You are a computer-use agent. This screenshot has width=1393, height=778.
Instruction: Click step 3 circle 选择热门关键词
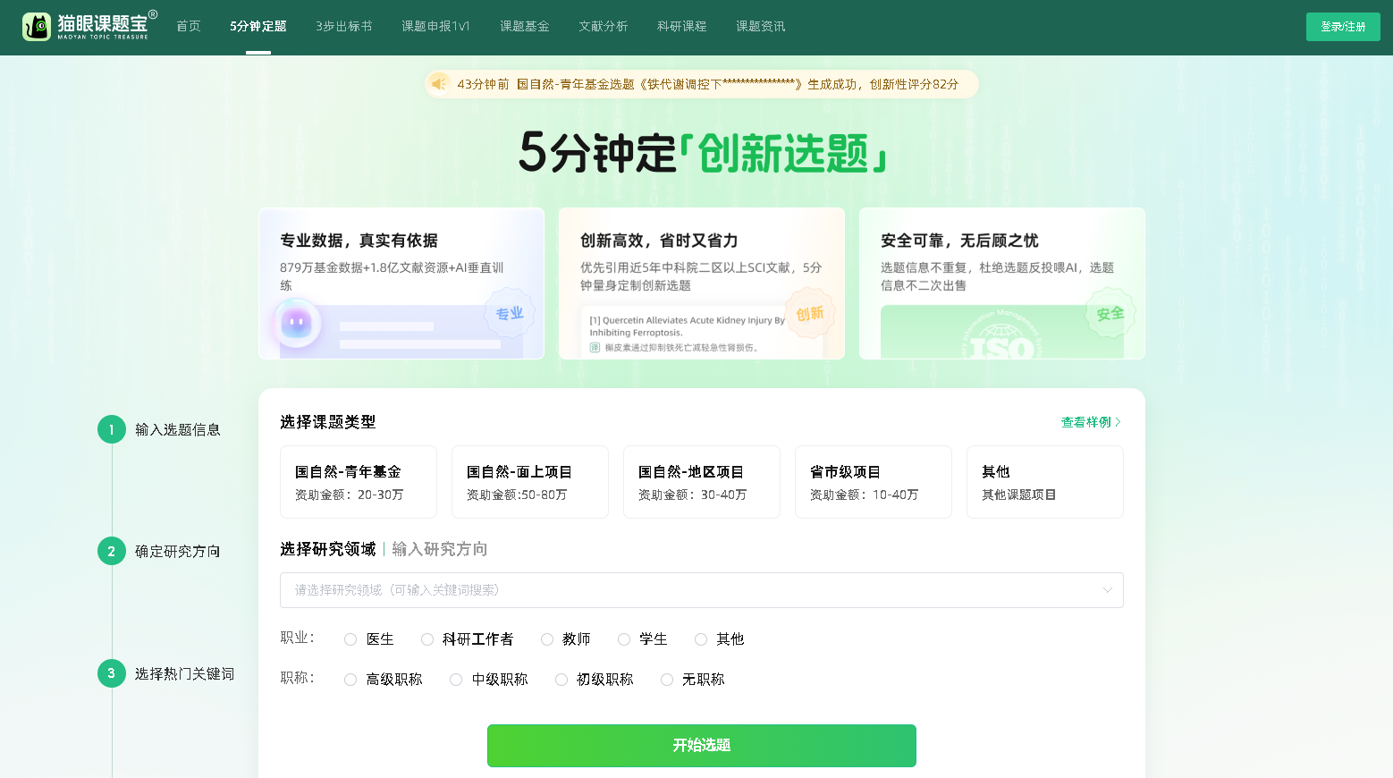[112, 673]
